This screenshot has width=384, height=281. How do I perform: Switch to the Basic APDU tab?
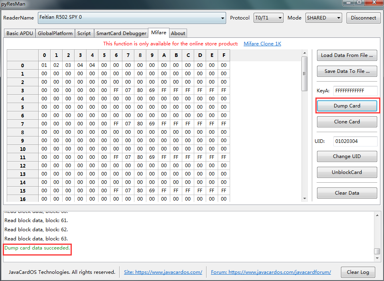[20, 33]
